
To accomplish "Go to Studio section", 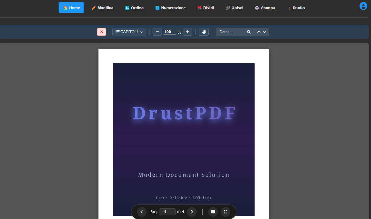I will click(296, 8).
